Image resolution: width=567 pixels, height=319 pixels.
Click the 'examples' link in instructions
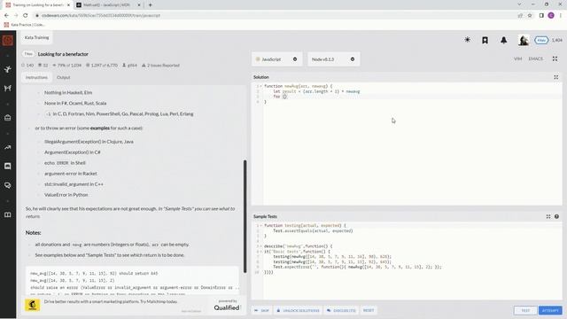point(100,128)
